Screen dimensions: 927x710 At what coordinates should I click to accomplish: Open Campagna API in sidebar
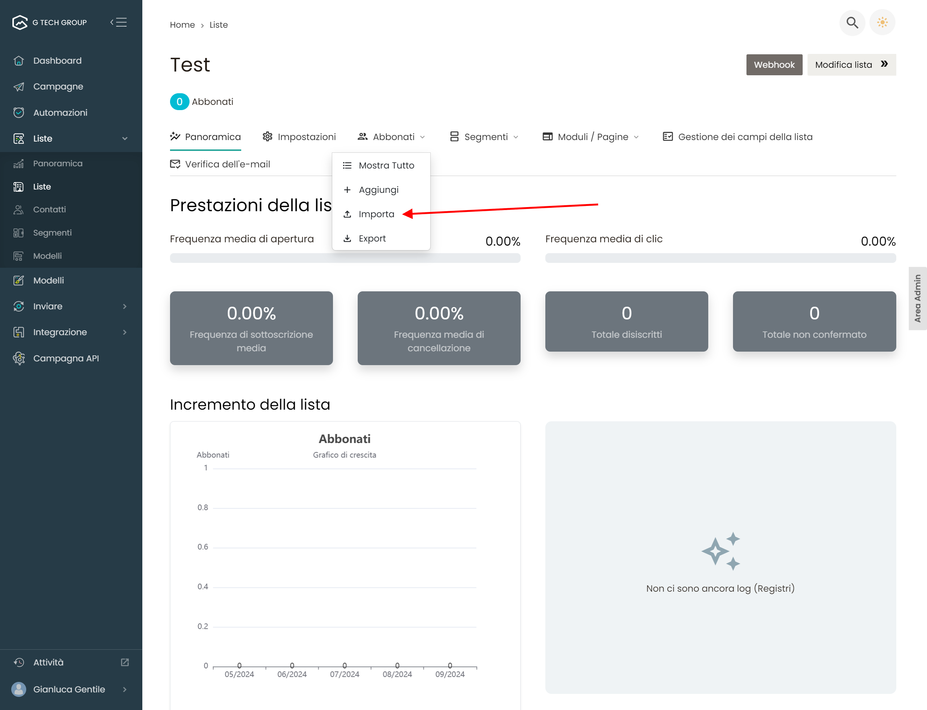pyautogui.click(x=66, y=358)
